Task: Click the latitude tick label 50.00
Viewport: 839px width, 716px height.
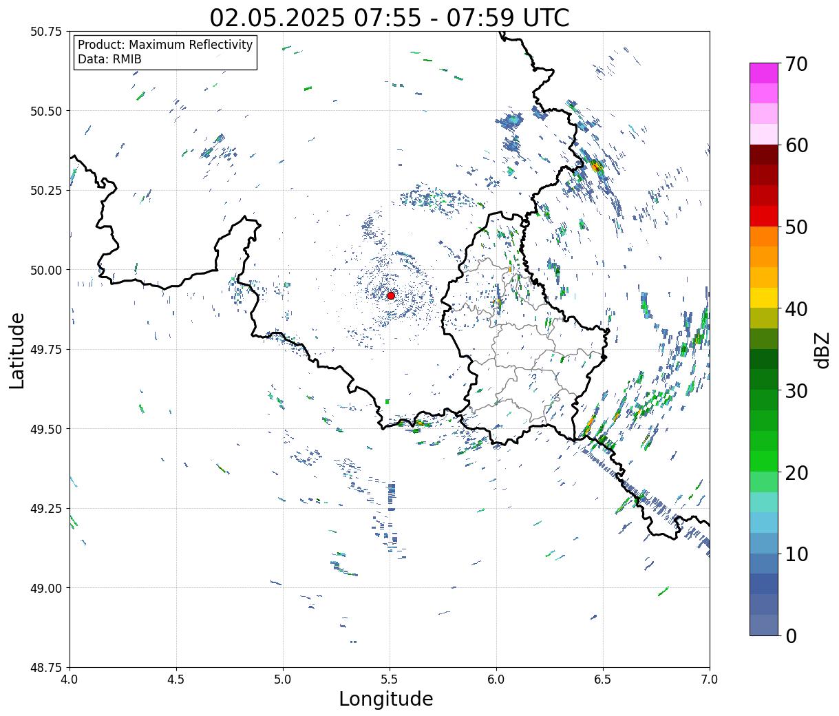Action: pyautogui.click(x=46, y=270)
